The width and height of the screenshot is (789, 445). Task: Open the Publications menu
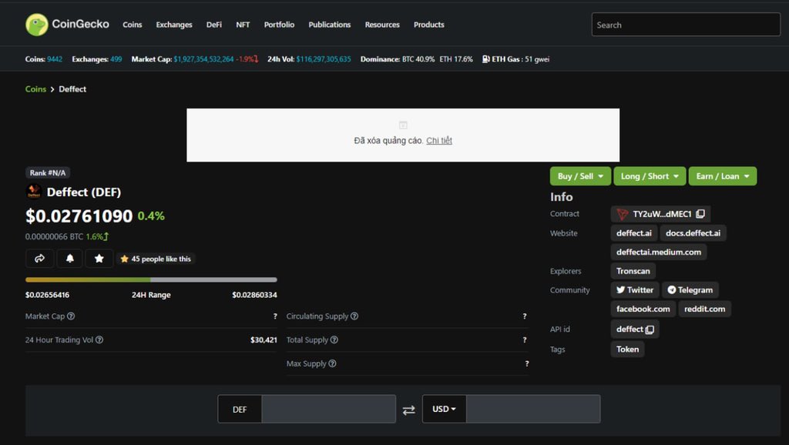point(330,25)
